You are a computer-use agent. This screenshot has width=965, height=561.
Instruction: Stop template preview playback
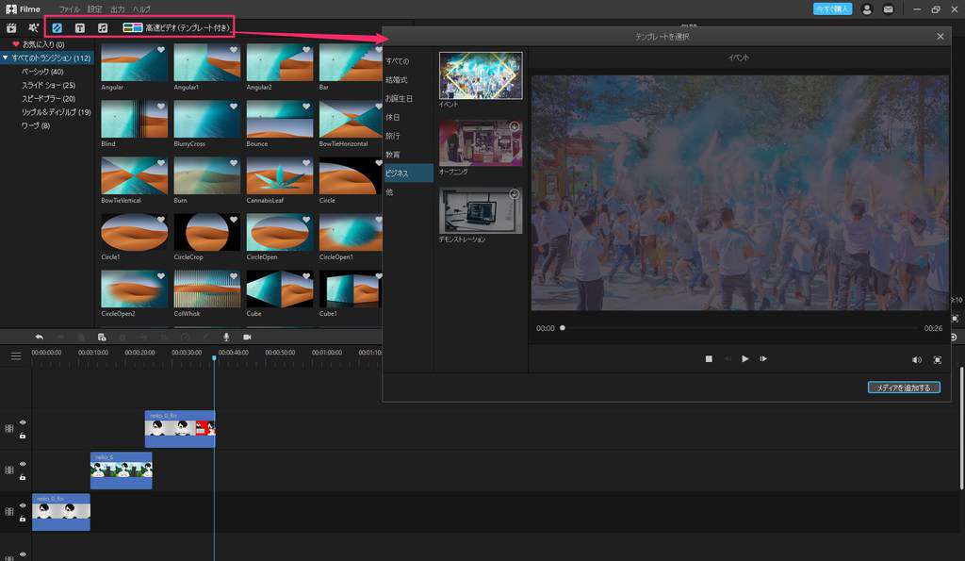[x=709, y=359]
